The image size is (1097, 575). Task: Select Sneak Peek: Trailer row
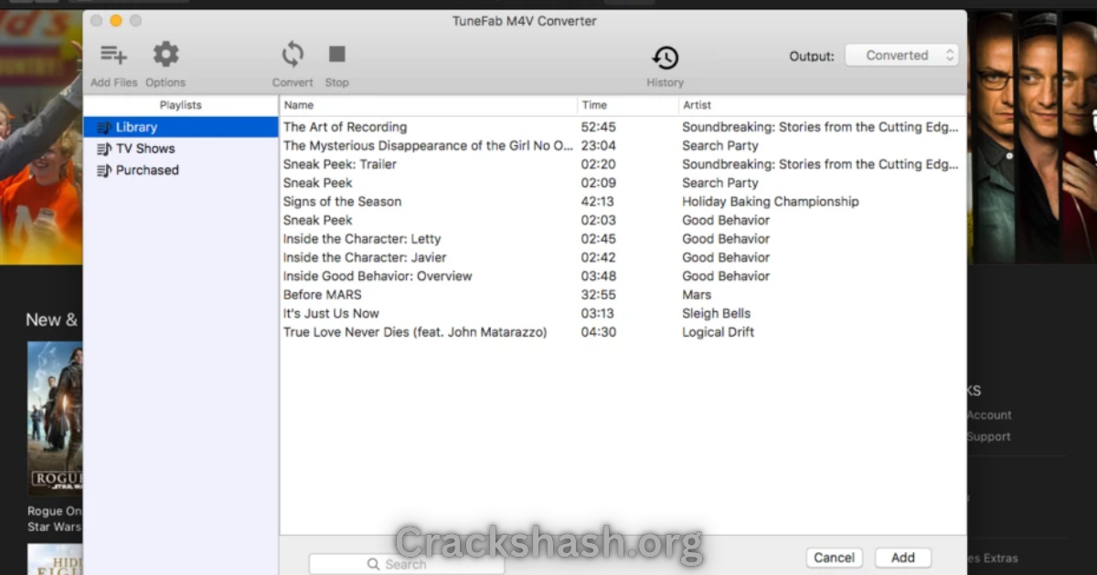click(x=623, y=164)
